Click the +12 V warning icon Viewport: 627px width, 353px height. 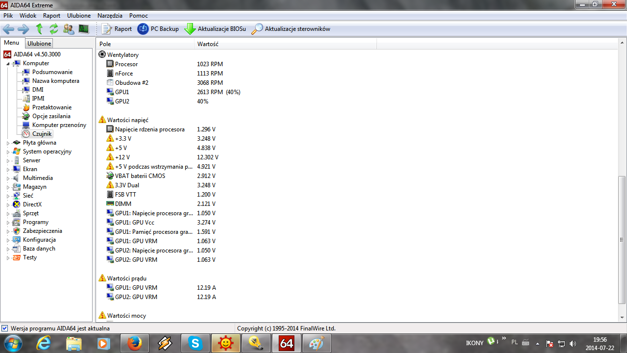(x=110, y=157)
